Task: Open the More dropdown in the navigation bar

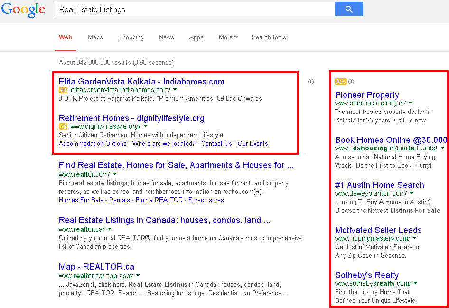Action: [228, 37]
